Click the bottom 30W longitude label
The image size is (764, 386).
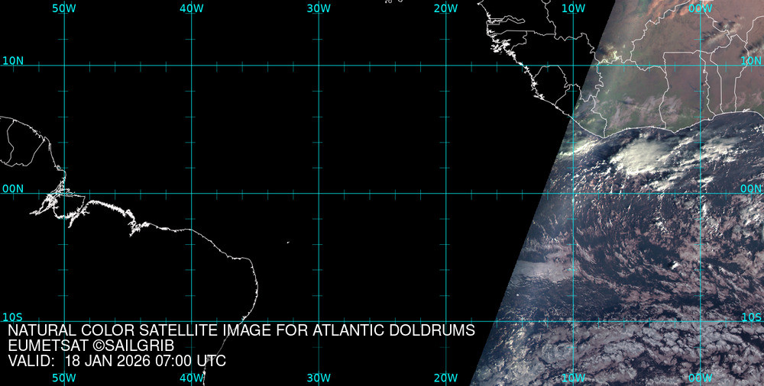319,378
